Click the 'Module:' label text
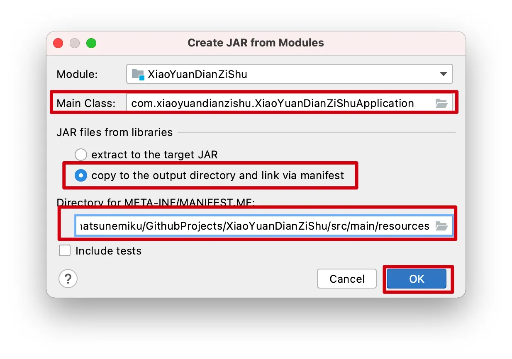 (x=77, y=75)
